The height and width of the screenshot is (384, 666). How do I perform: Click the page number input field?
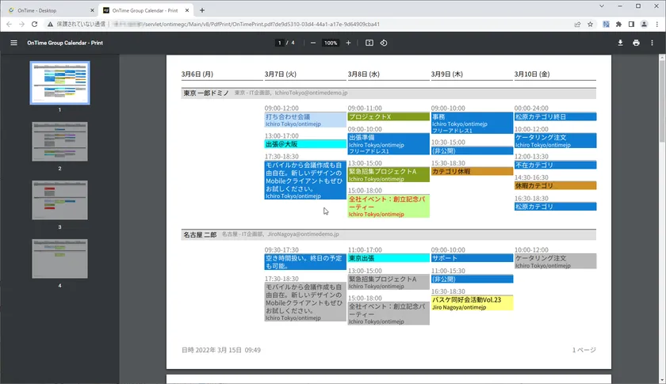click(x=279, y=43)
